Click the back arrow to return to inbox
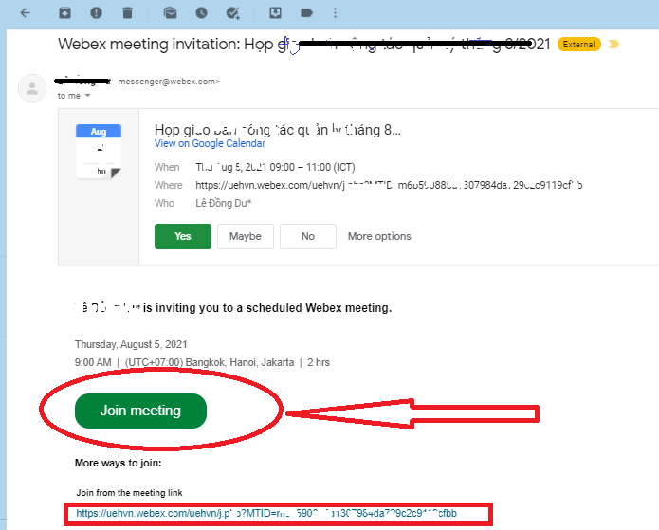The image size is (659, 530). point(25,13)
